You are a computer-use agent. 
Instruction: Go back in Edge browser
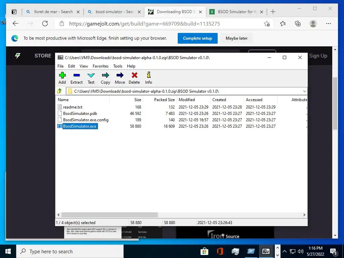click(x=15, y=24)
